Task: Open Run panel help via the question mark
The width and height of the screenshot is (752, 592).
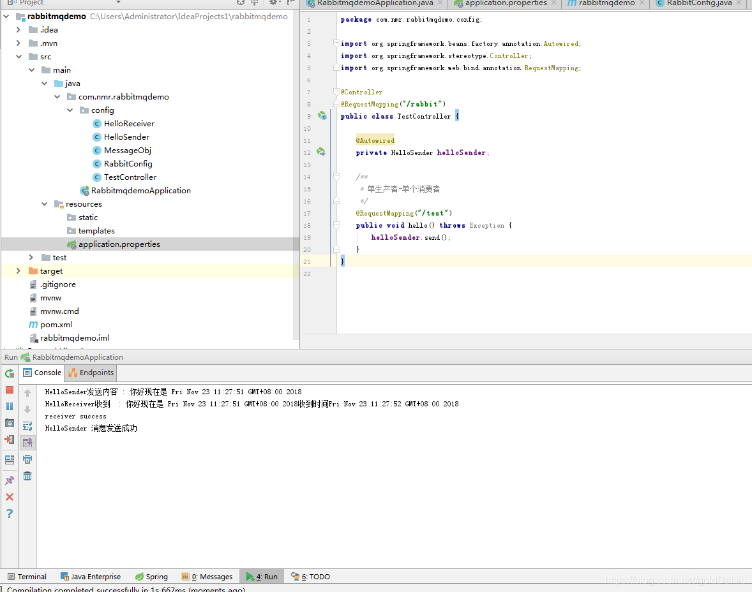Action: pyautogui.click(x=10, y=514)
